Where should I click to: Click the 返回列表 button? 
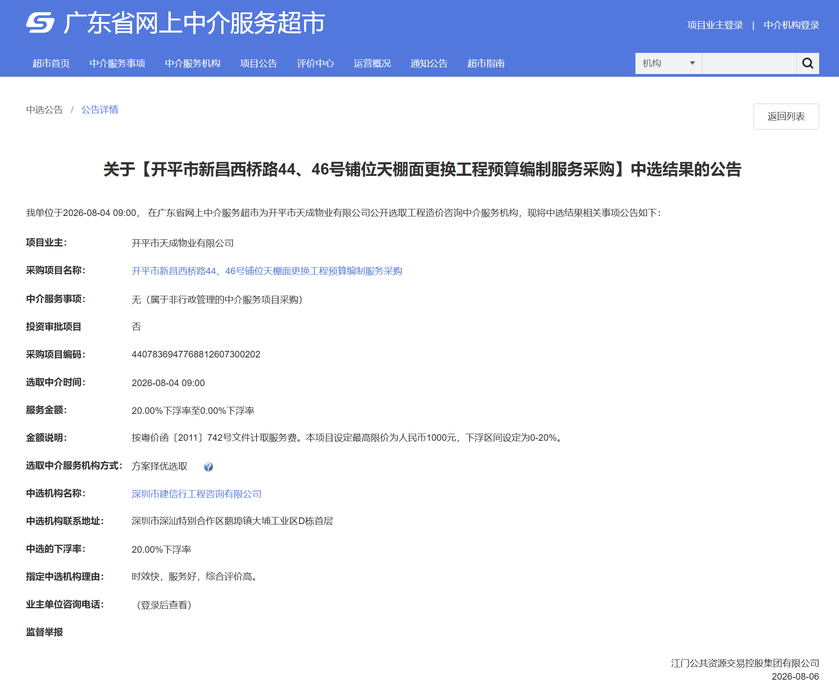tap(786, 116)
